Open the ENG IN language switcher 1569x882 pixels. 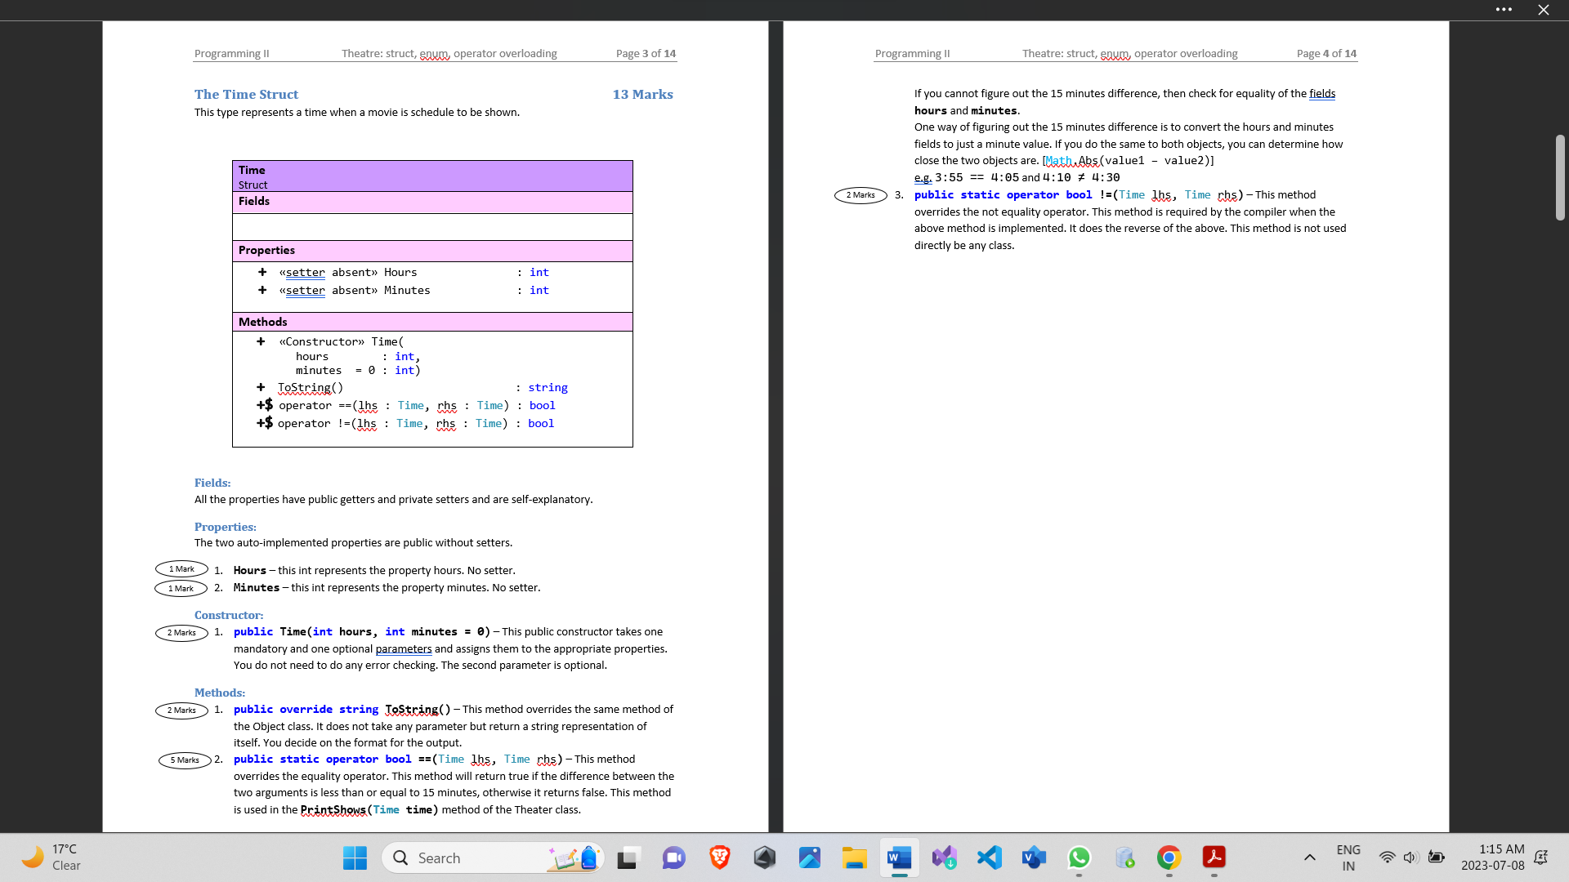click(x=1348, y=857)
